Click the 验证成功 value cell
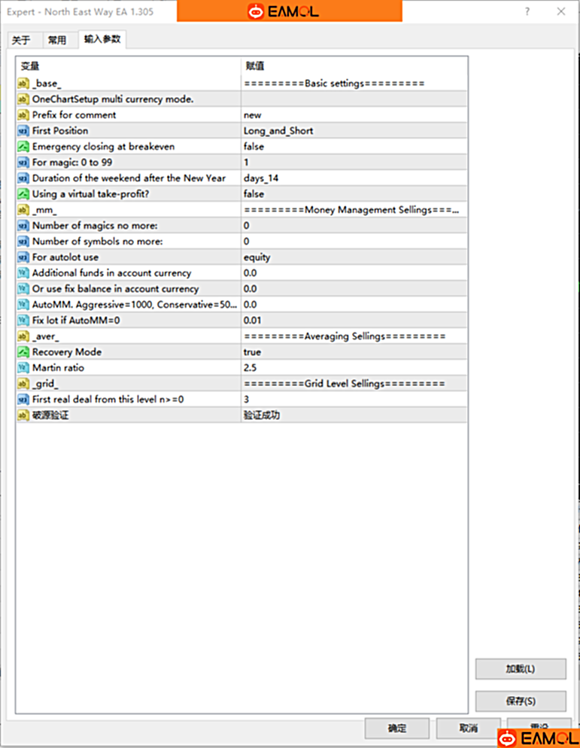This screenshot has height=748, width=580. 354,415
